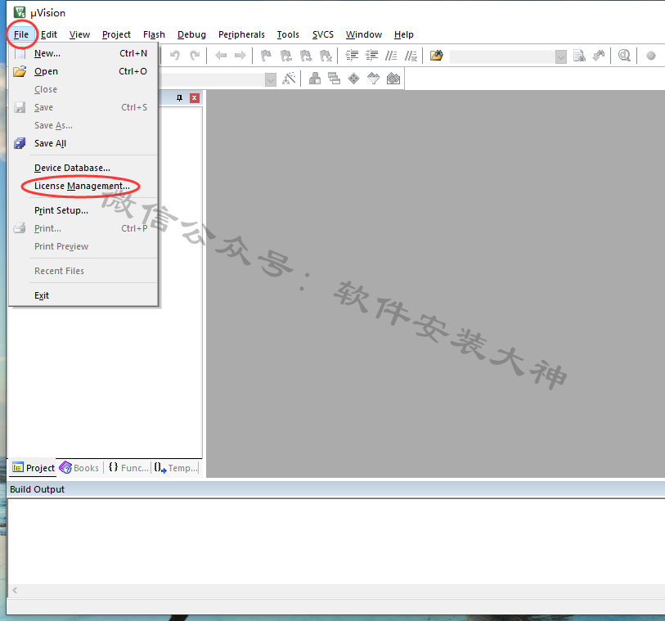Click the Incremental Find binoculars icon

coord(599,56)
